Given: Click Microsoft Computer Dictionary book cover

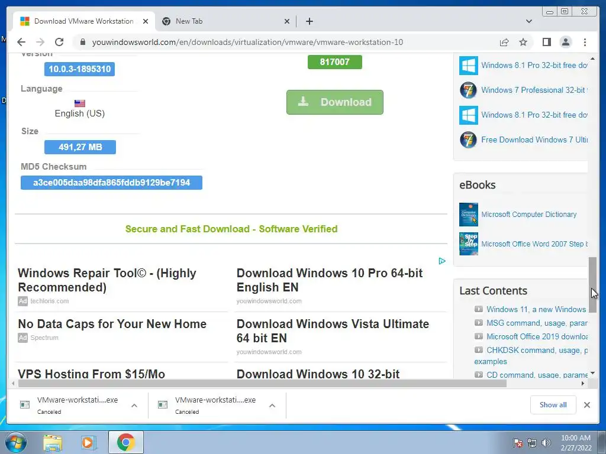Looking at the screenshot, I should tap(469, 214).
